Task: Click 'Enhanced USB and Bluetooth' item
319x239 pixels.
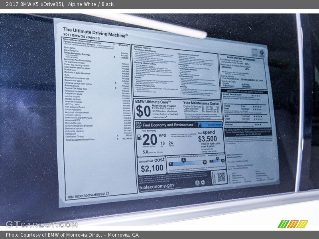Action: pyautogui.click(x=79, y=126)
